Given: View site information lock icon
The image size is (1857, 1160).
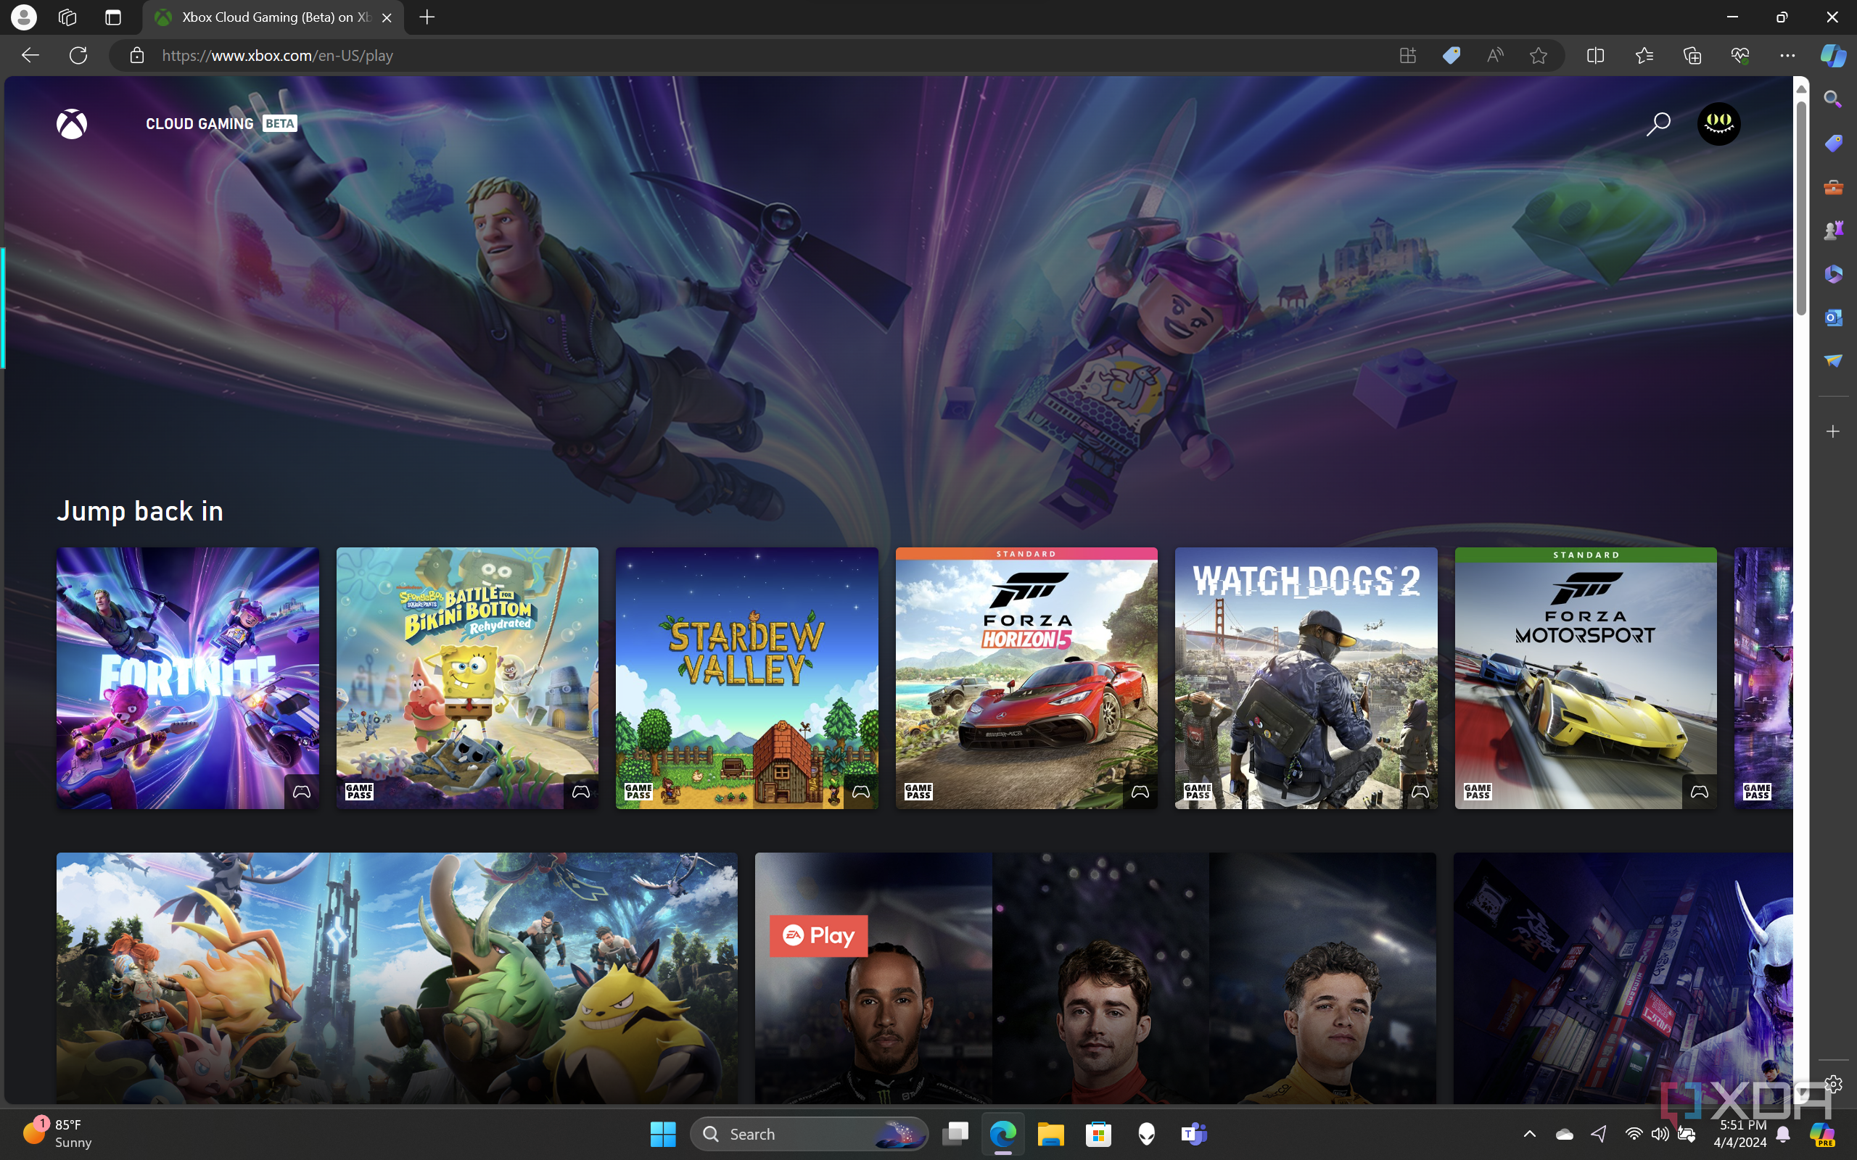Looking at the screenshot, I should coord(136,55).
